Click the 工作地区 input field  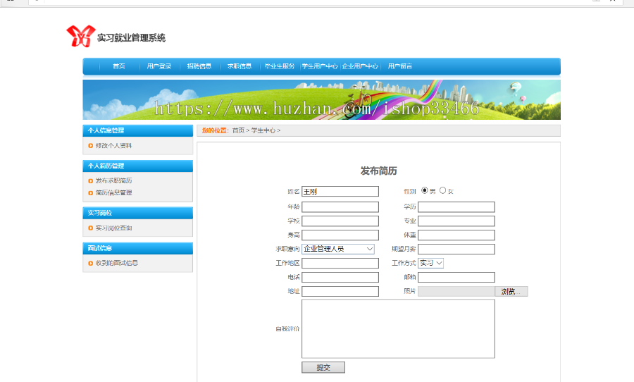340,264
